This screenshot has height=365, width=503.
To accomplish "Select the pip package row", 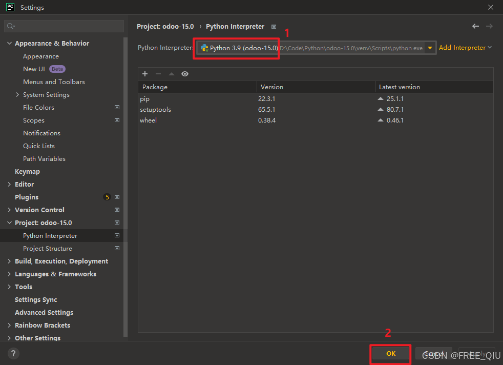I will (x=316, y=98).
